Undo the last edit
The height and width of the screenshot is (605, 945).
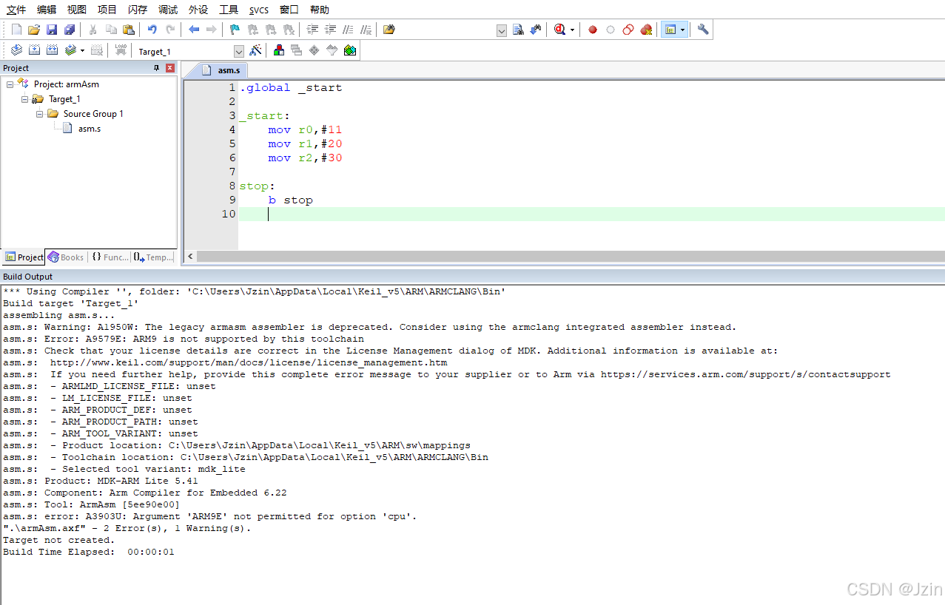[x=152, y=30]
